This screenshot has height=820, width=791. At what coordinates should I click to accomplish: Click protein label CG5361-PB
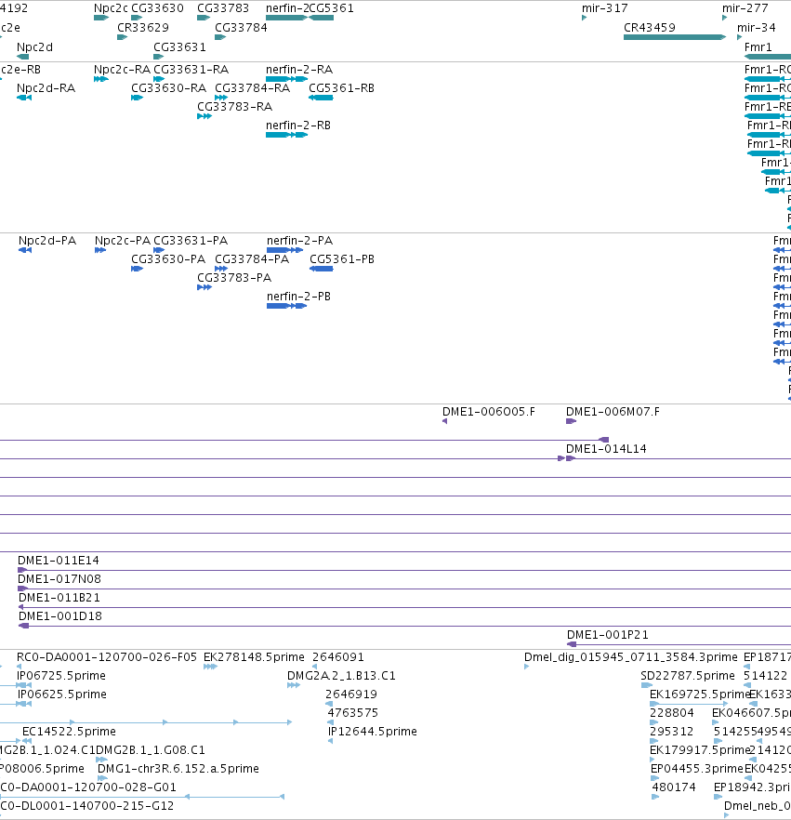click(x=342, y=259)
